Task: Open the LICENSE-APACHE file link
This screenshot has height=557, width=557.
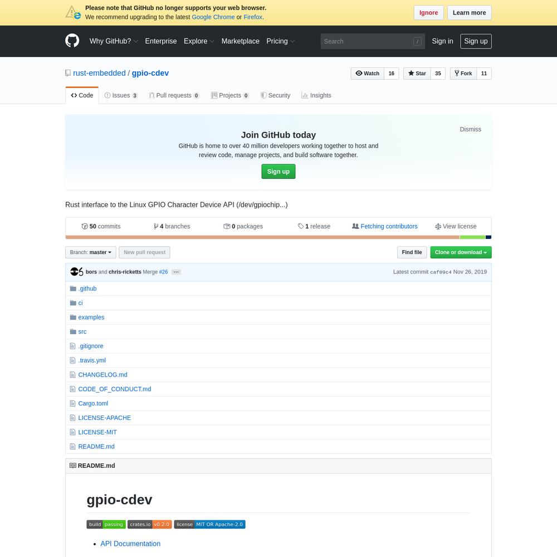Action: pos(105,418)
